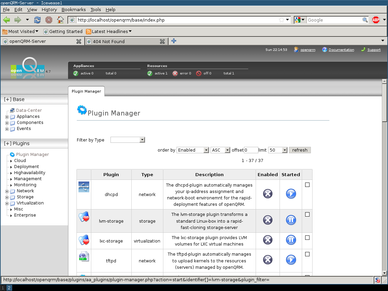Click the tftpd plugin icon
388x291 pixels.
click(x=84, y=256)
